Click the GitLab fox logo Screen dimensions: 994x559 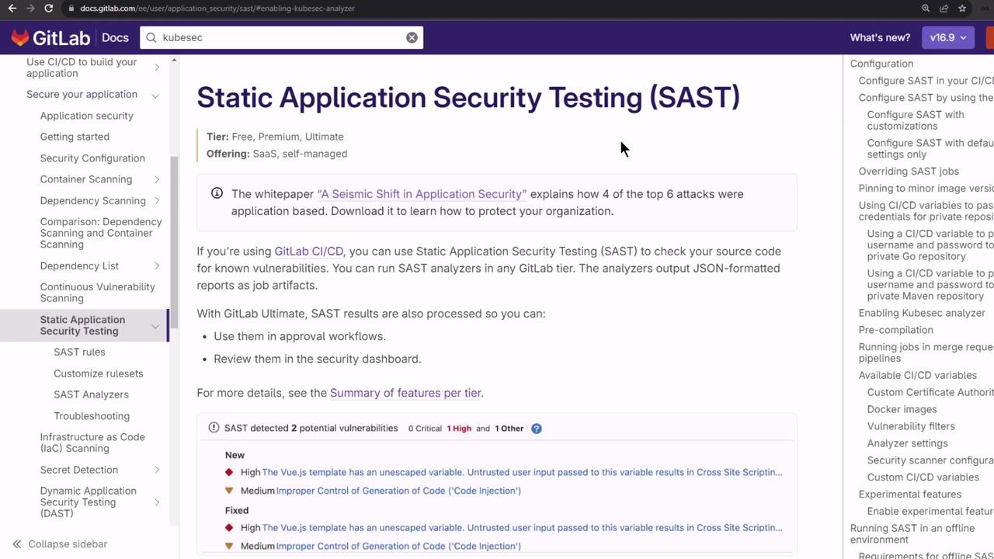20,37
